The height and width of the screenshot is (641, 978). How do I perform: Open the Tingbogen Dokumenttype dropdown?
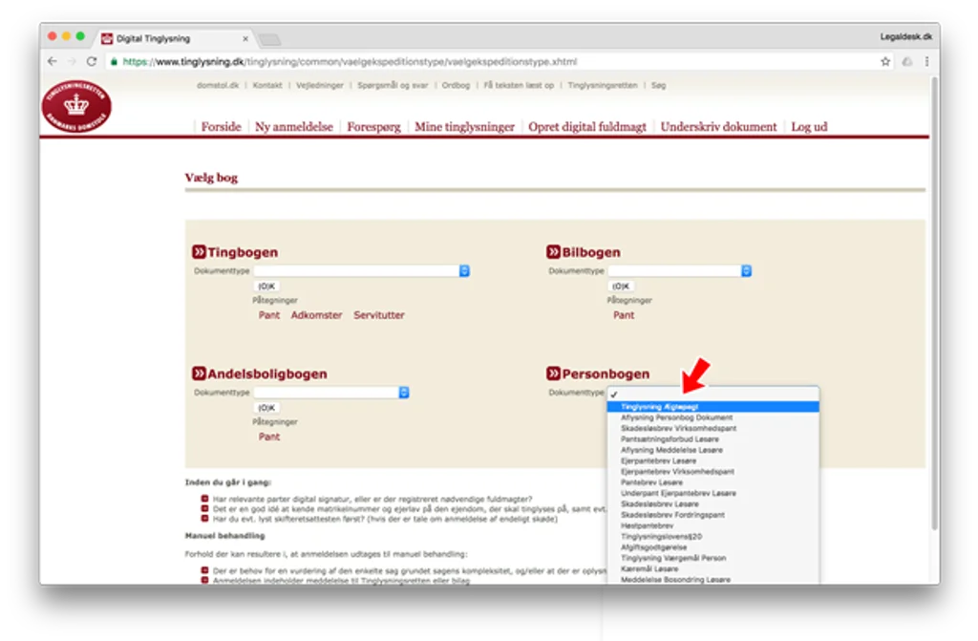tap(362, 271)
